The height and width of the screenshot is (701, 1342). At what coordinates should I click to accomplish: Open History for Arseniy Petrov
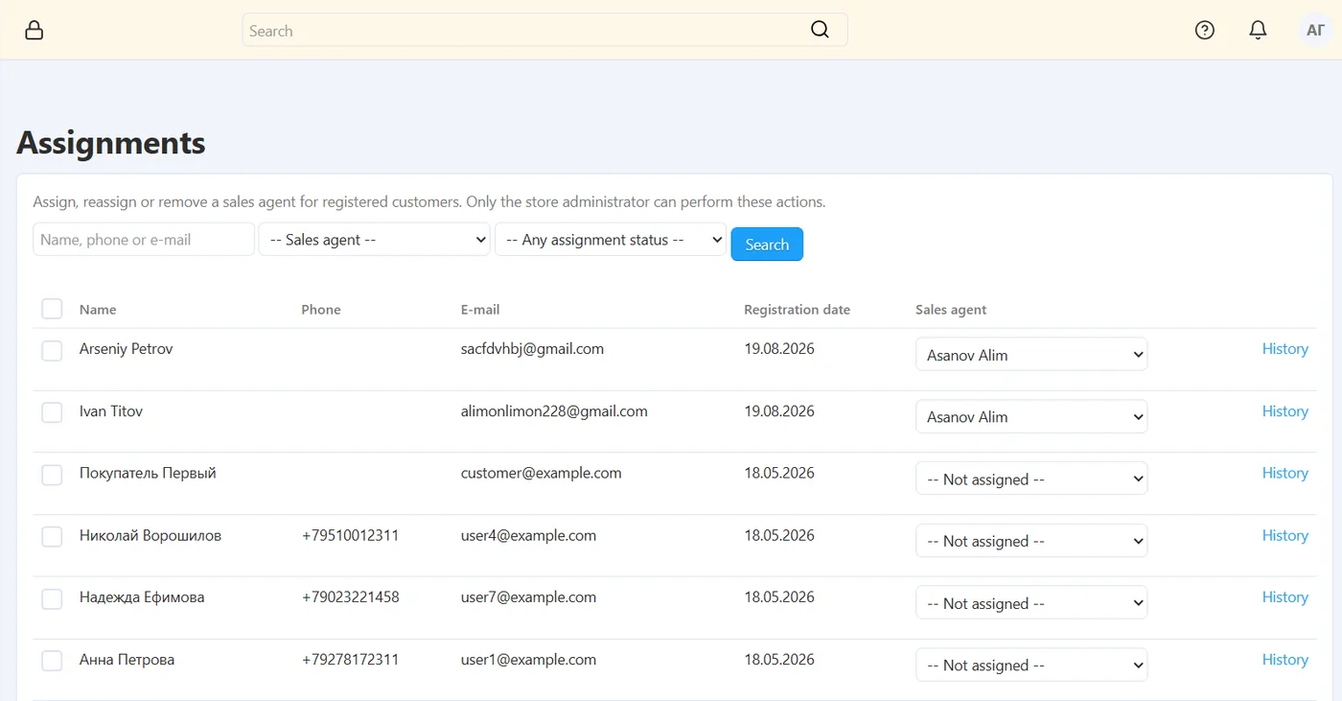pos(1284,349)
